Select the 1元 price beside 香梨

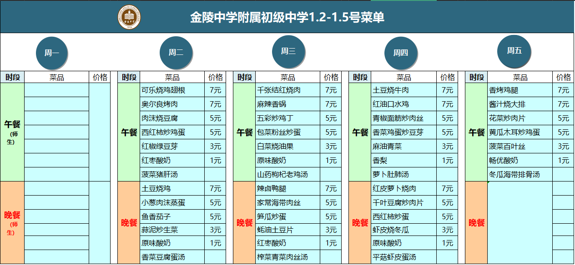point(447,160)
